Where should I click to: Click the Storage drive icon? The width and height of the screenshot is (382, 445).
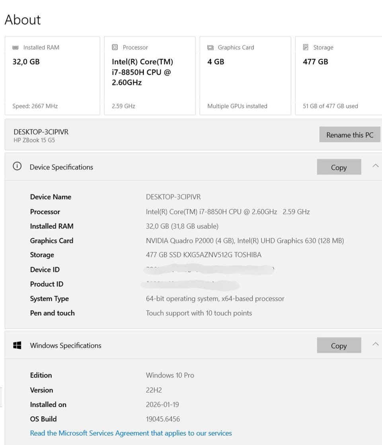[306, 47]
